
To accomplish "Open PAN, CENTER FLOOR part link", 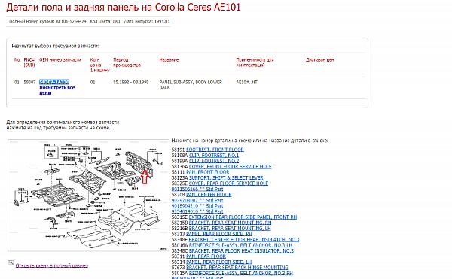I will tap(209, 195).
